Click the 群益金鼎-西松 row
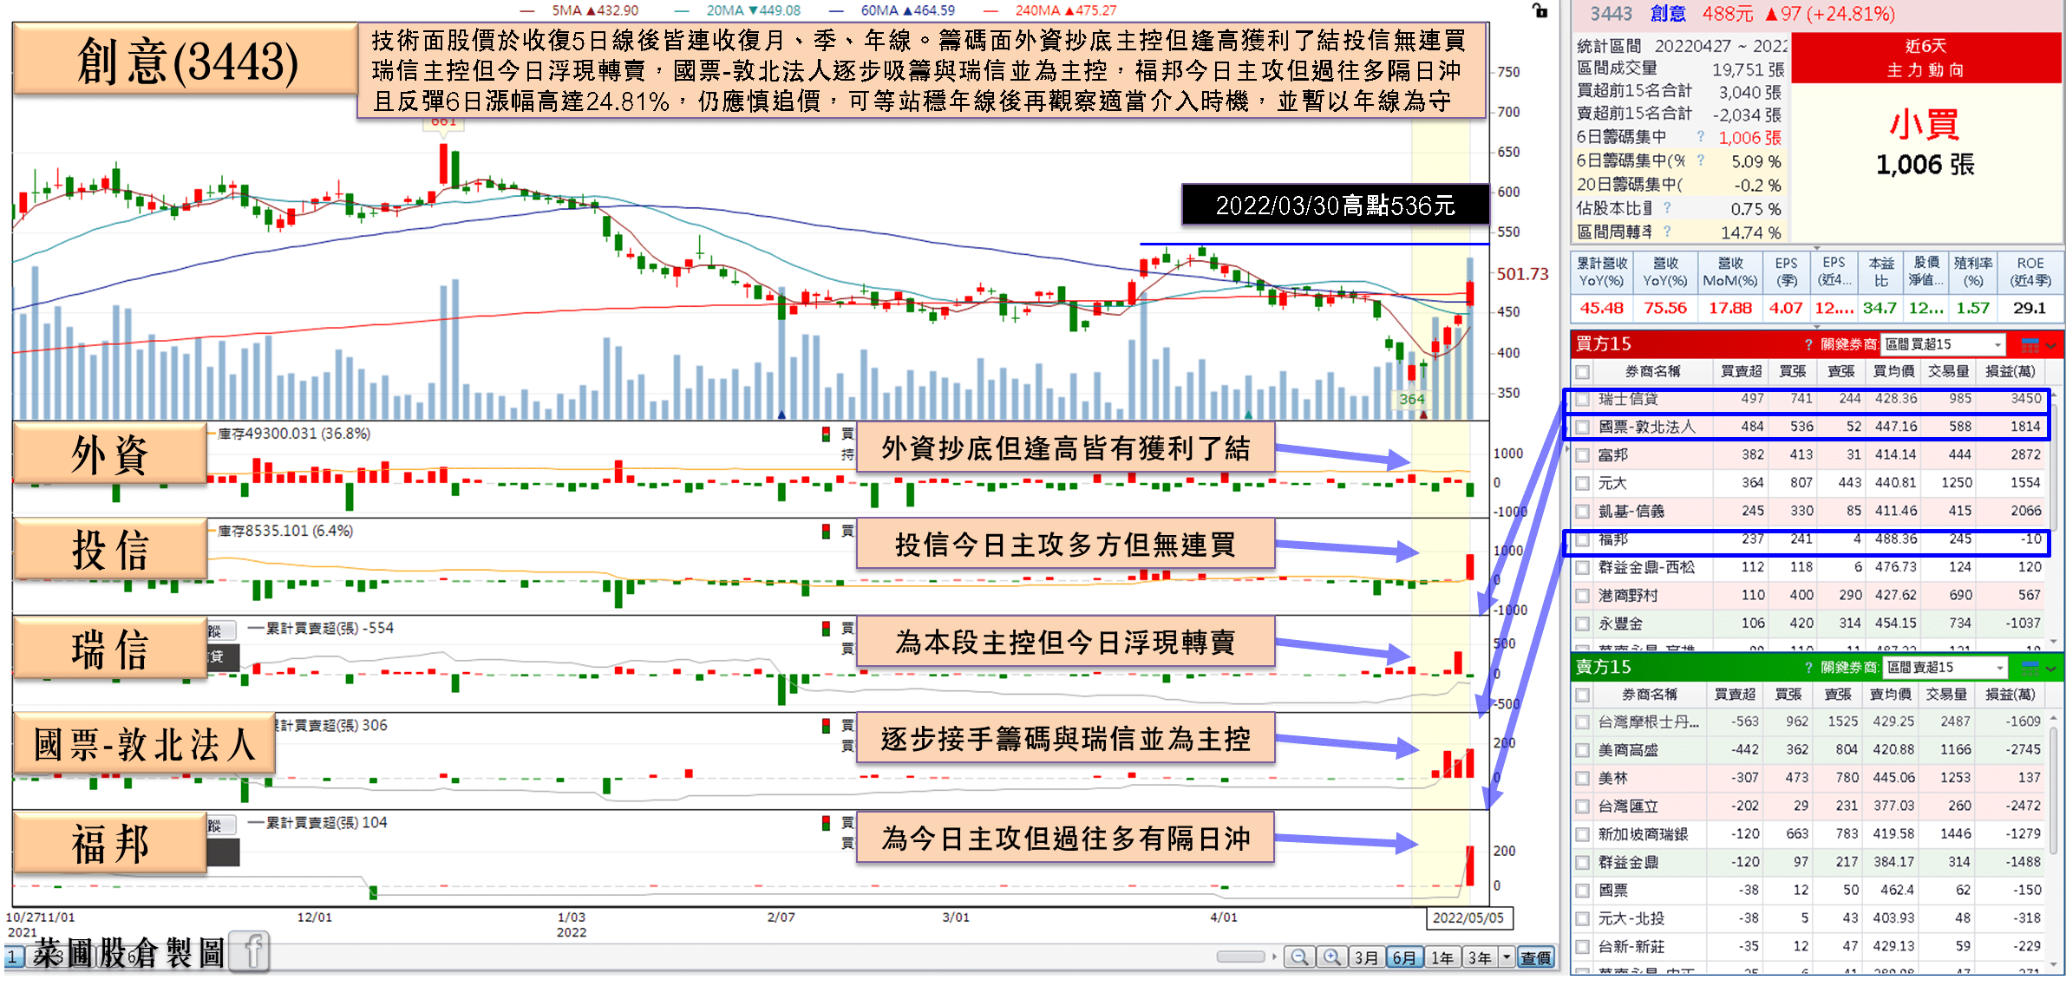Viewport: 2066px width, 999px height. 1810,567
